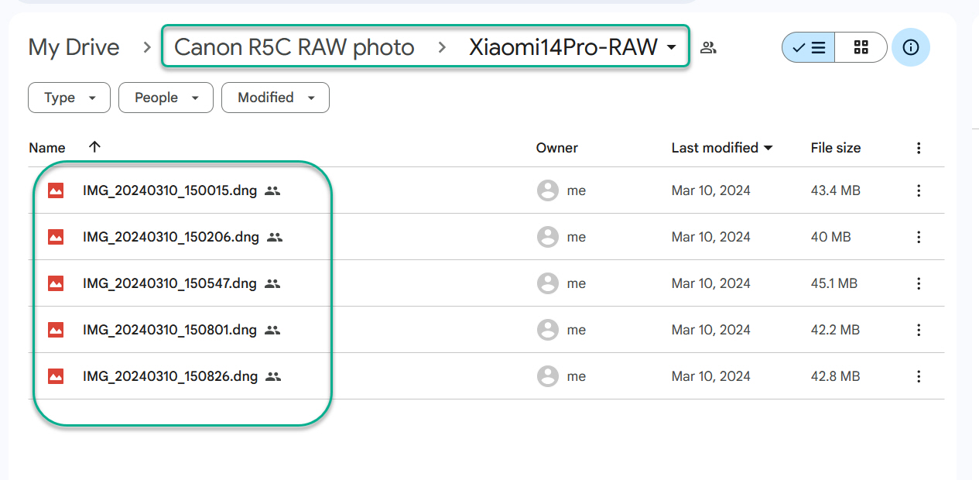Viewport: 979px width, 480px height.
Task: Click the shared icon beside IMG_20240310_150206.dng
Action: click(x=275, y=237)
